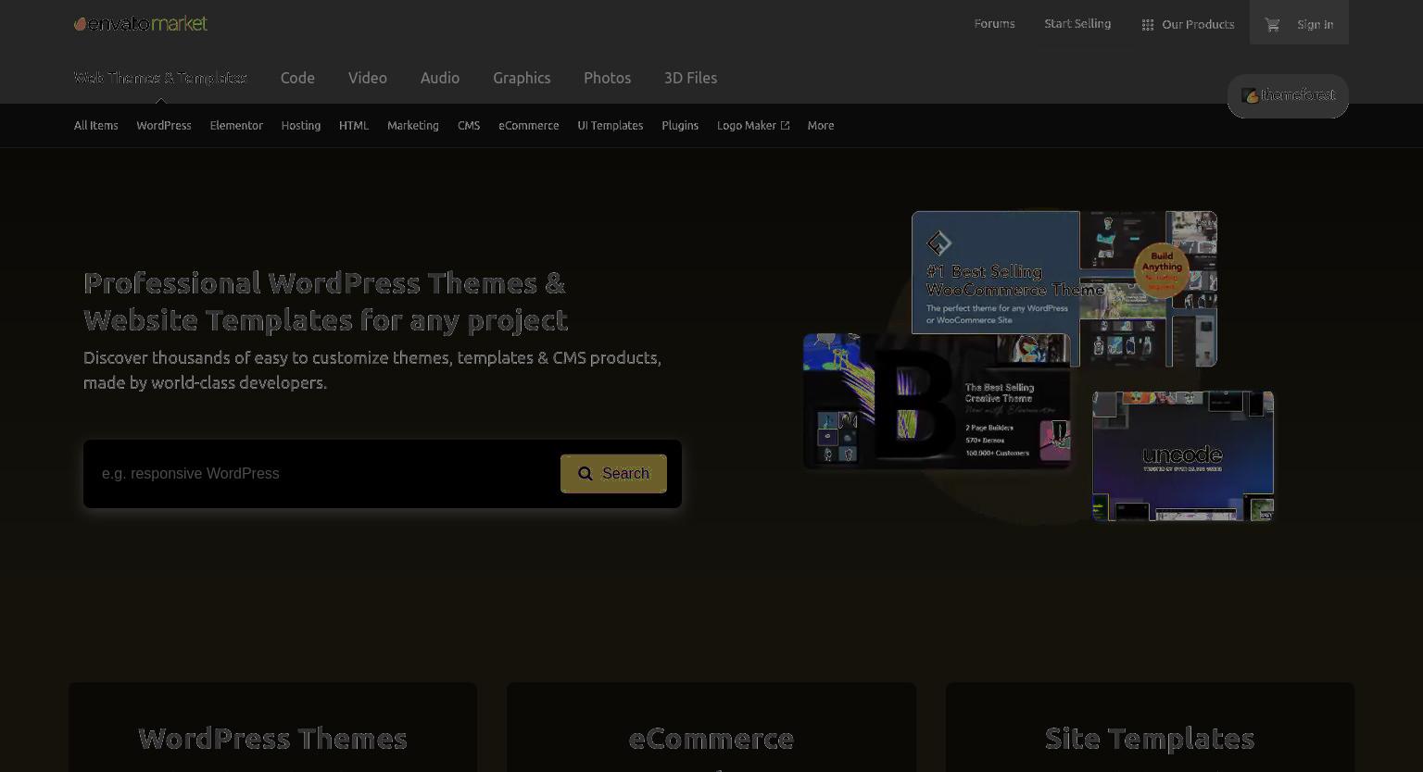
Task: Open the Our Products dropdown
Action: [1188, 24]
